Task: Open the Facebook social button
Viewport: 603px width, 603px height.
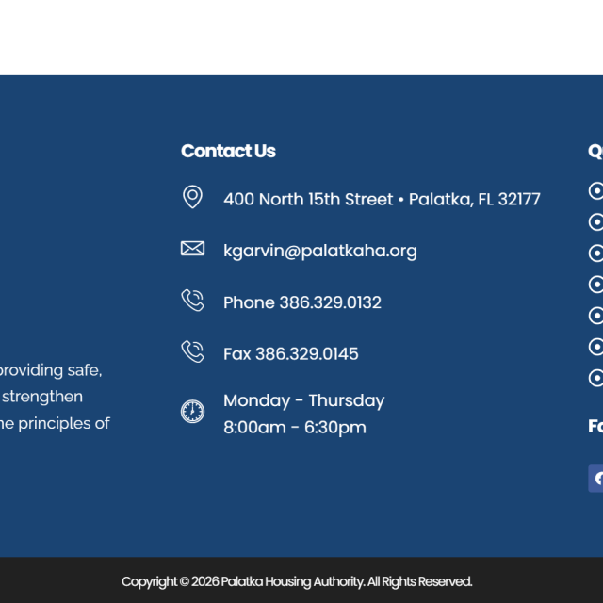Action: 595,479
